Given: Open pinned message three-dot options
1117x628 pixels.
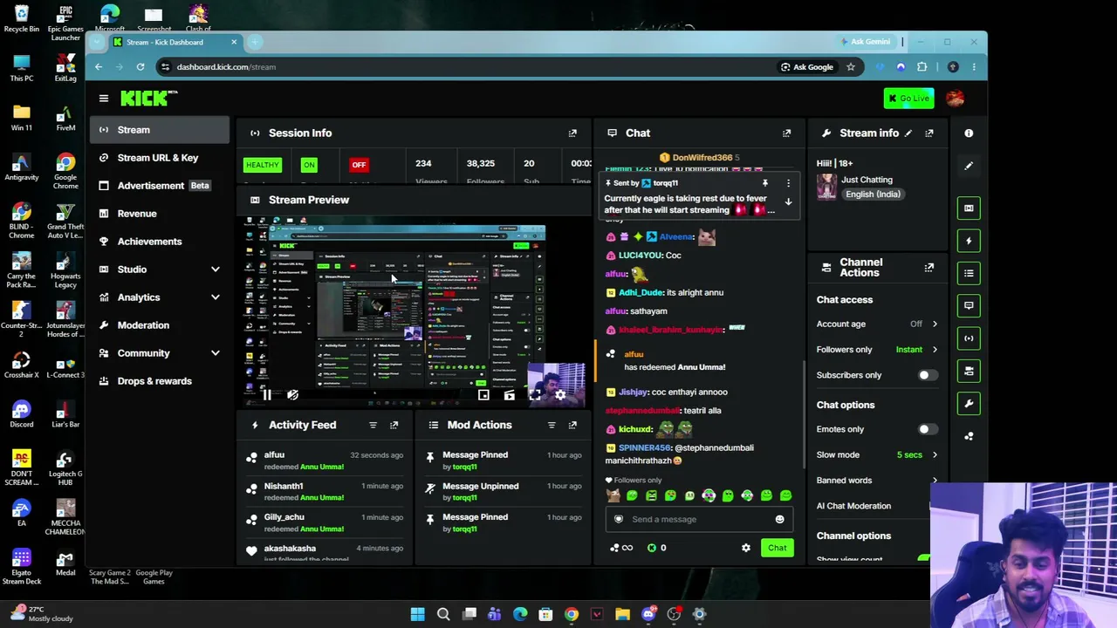Looking at the screenshot, I should [x=788, y=183].
